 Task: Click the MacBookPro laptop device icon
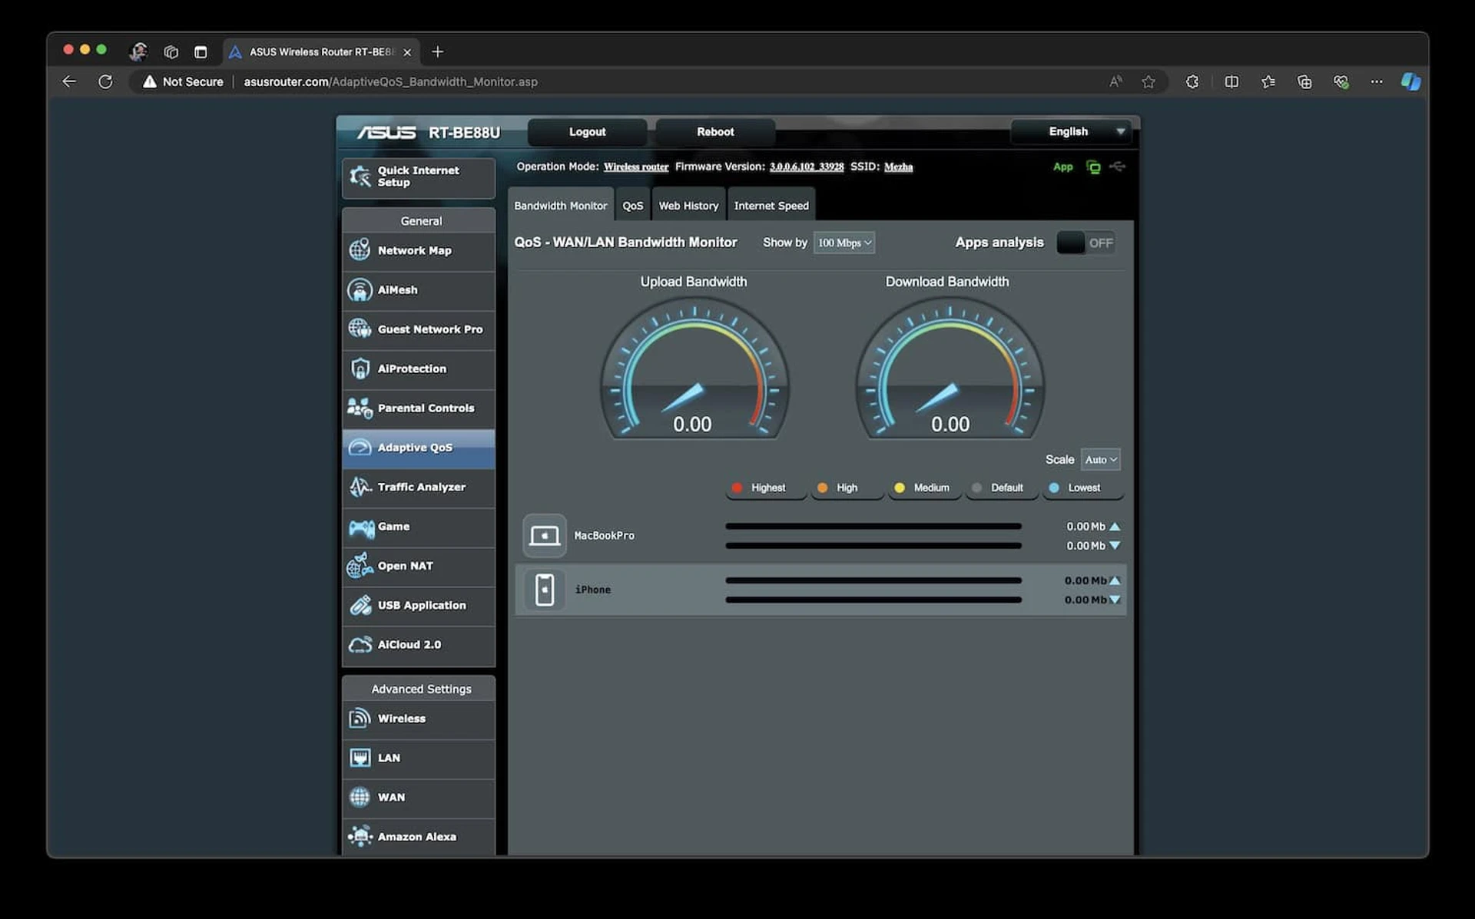(x=545, y=535)
